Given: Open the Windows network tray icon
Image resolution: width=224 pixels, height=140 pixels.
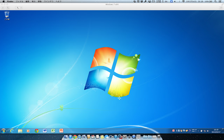Looking at the screenshot, I should click(205, 131).
